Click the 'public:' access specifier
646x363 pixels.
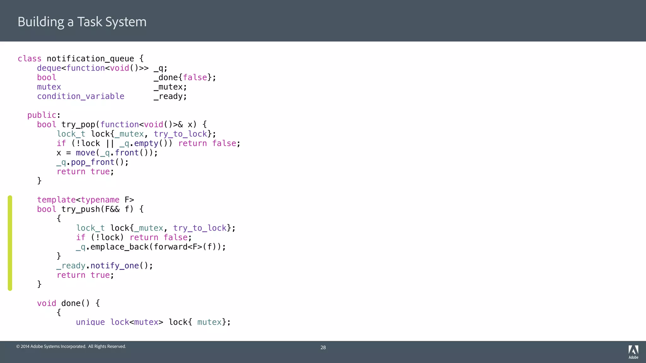(44, 115)
